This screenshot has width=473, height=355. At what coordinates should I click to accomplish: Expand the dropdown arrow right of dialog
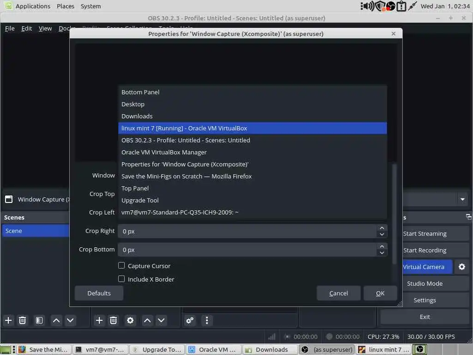click(462, 199)
